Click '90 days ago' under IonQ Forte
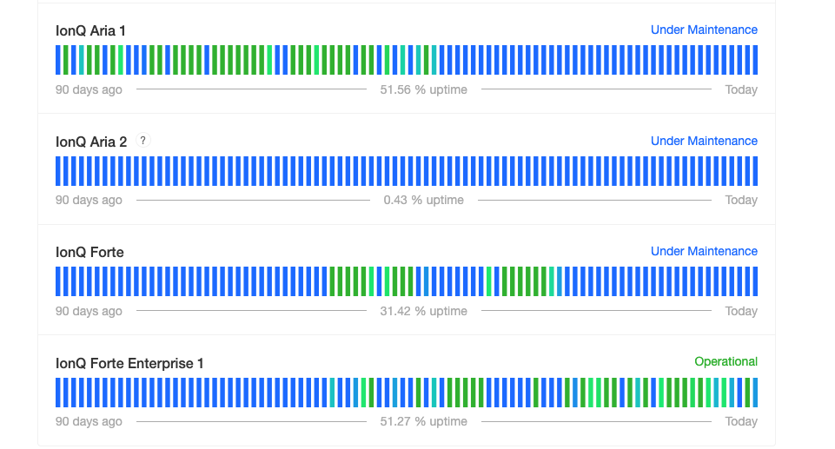835x449 pixels. pyautogui.click(x=89, y=311)
